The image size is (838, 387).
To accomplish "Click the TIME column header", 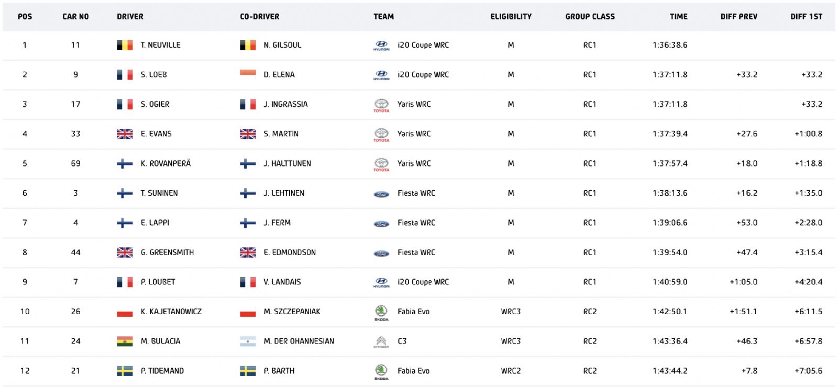I will [678, 17].
